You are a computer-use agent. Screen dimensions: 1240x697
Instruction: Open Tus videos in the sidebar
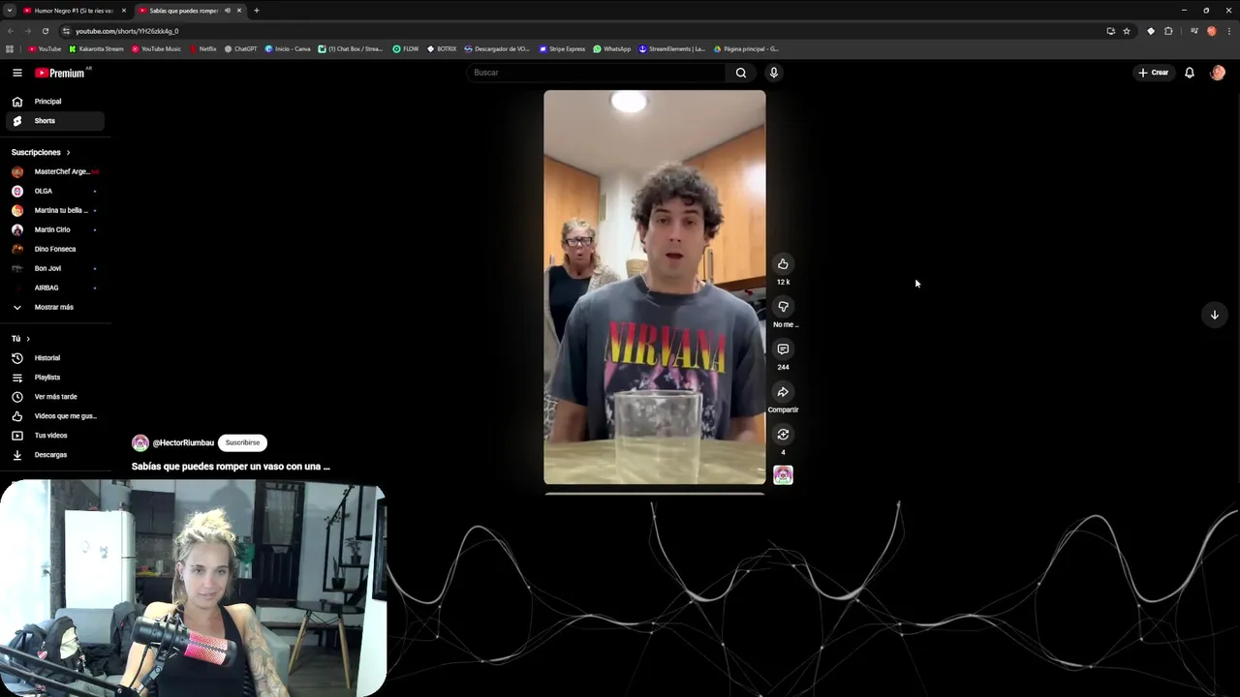tap(54, 436)
